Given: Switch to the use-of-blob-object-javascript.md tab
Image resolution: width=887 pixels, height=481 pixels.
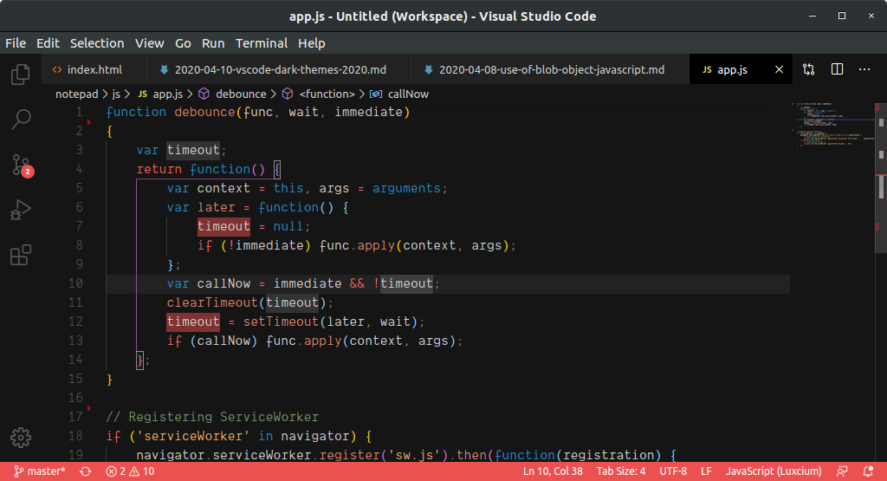Looking at the screenshot, I should 550,69.
